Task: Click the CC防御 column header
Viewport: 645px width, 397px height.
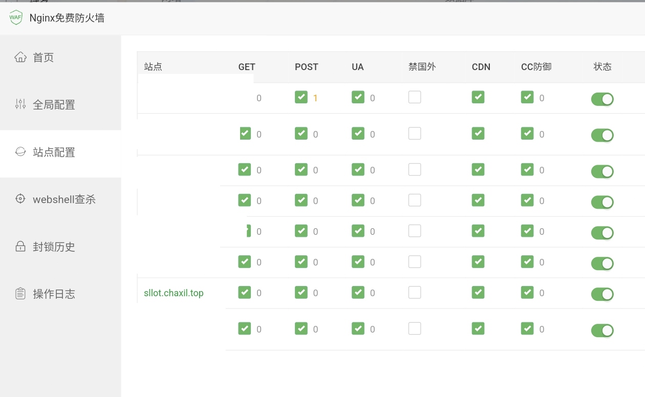Action: point(536,67)
